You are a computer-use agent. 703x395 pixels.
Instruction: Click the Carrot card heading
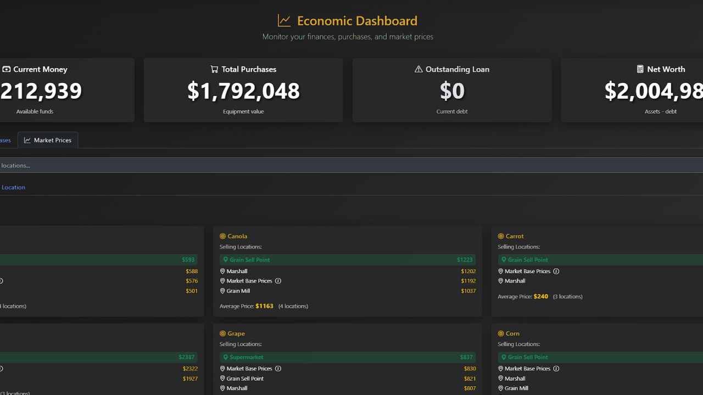click(x=515, y=236)
